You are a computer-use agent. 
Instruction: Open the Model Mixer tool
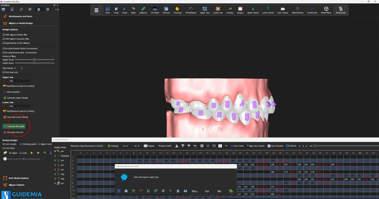(326, 10)
